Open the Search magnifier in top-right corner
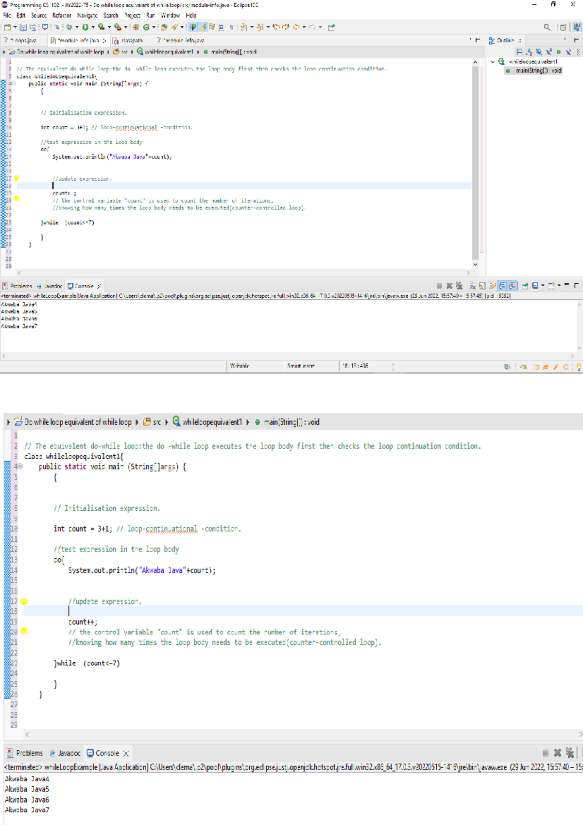Viewport: 583px width, 825px height. pos(547,27)
